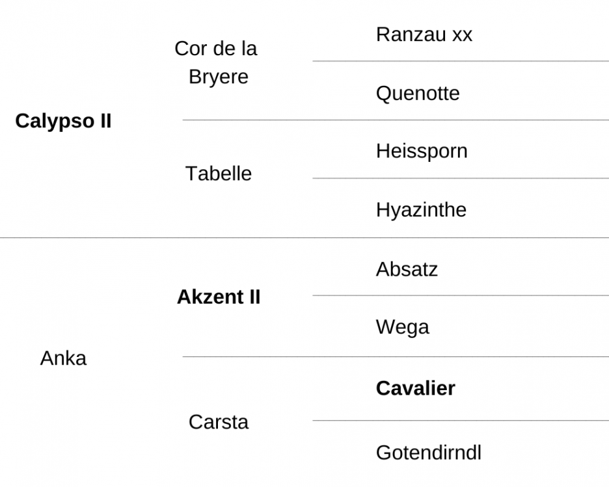Choose the Hyazinthe ancestor
Image resolution: width=609 pixels, height=487 pixels.
pyautogui.click(x=421, y=210)
